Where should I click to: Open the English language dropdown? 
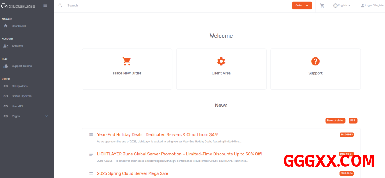click(342, 6)
